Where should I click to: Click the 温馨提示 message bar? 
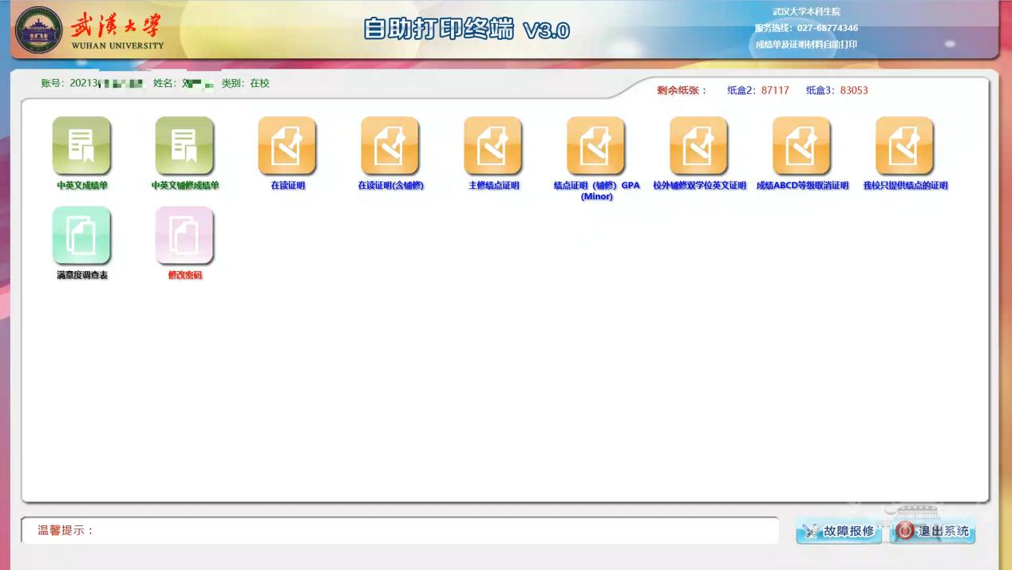click(399, 530)
